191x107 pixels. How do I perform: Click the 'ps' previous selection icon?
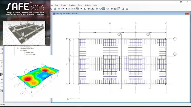click(1, 83)
